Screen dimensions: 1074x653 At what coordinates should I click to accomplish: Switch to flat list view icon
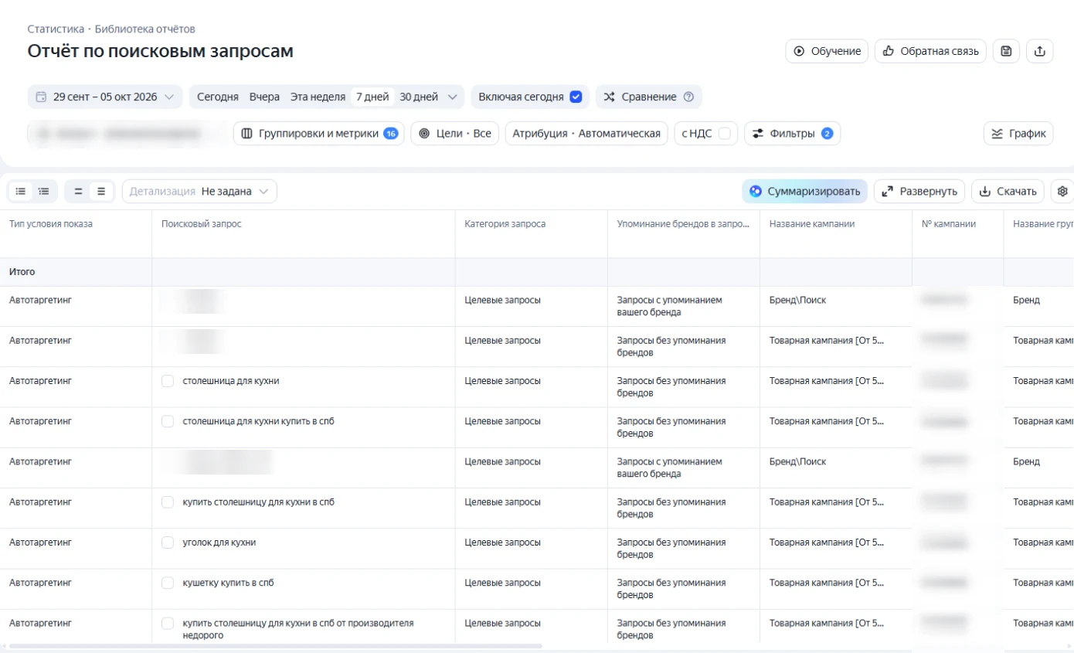[x=21, y=191]
